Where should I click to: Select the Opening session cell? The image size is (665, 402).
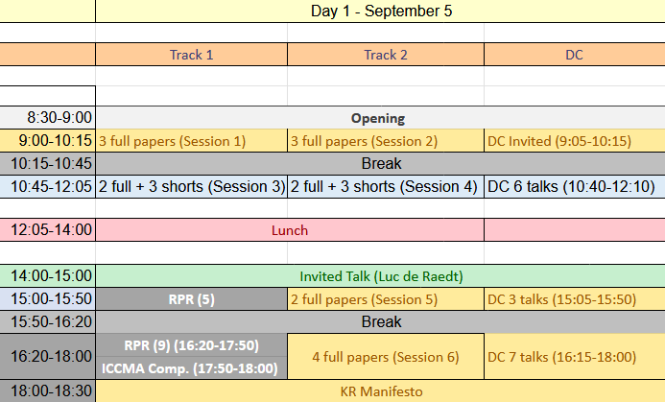[x=380, y=118]
